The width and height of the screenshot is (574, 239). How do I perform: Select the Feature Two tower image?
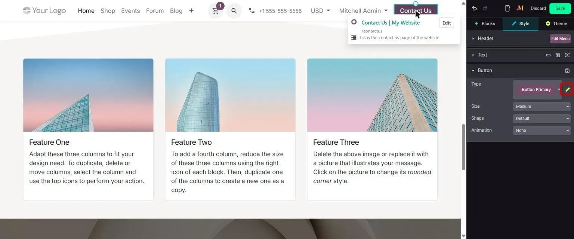(x=230, y=95)
